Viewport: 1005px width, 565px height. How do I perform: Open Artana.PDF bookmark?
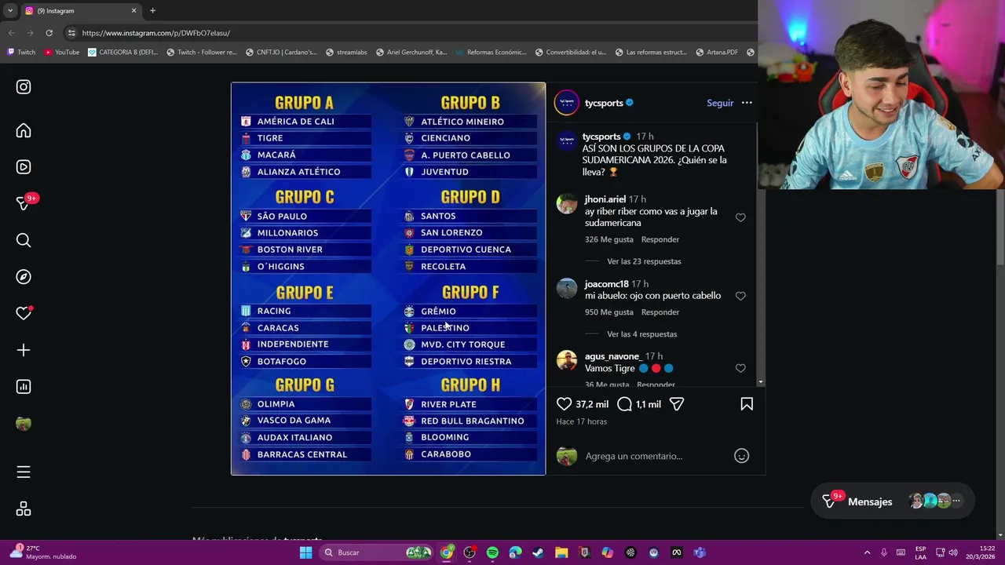716,53
